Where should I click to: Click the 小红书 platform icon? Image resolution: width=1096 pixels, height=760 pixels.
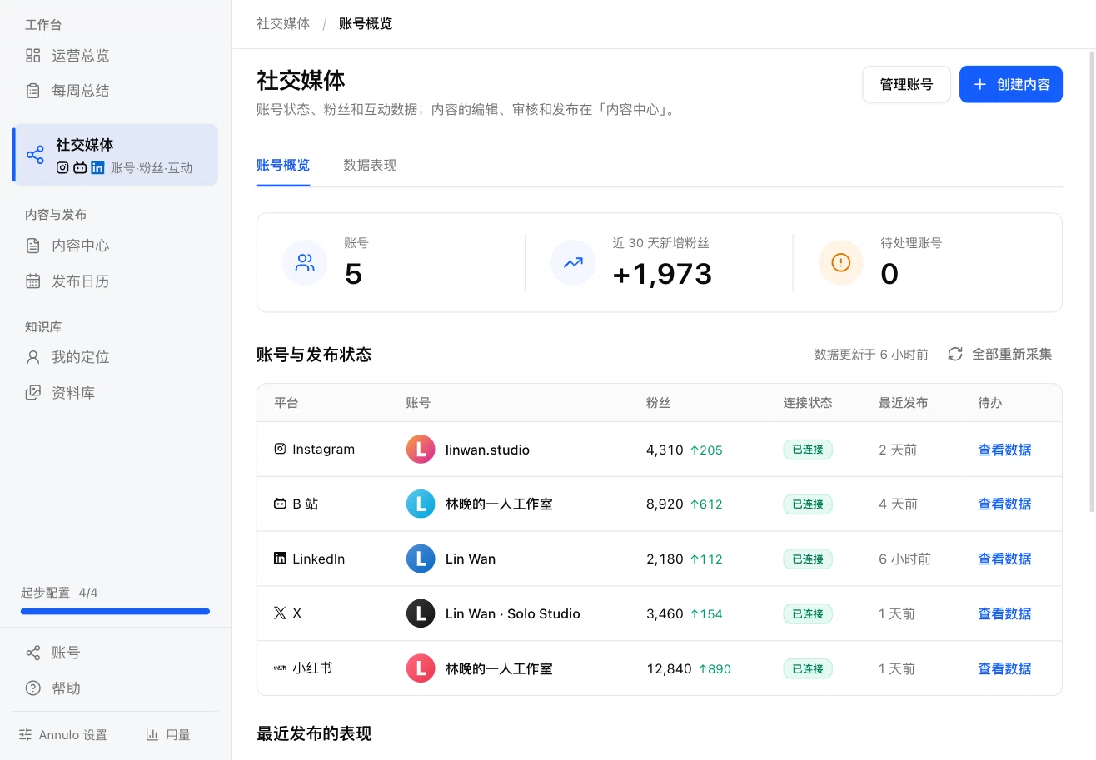point(280,668)
